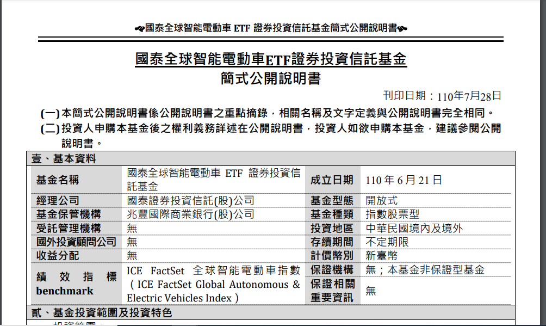Click the 存續期間 value 不定期限
The image size is (546, 326).
tap(387, 242)
